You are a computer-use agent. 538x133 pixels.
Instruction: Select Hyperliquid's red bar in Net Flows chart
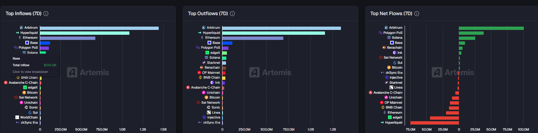coord(435,123)
